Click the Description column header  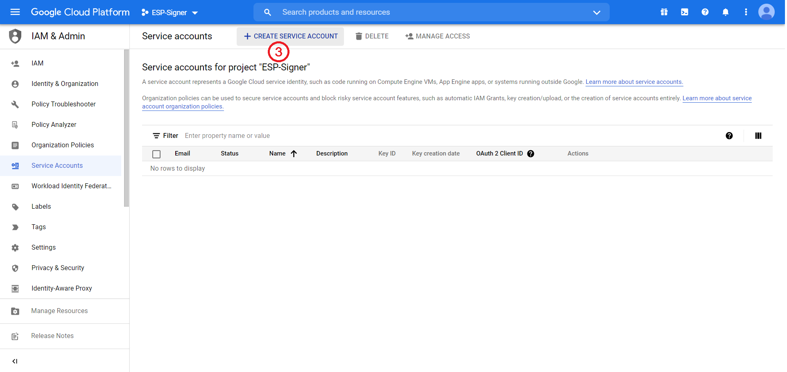(x=332, y=153)
